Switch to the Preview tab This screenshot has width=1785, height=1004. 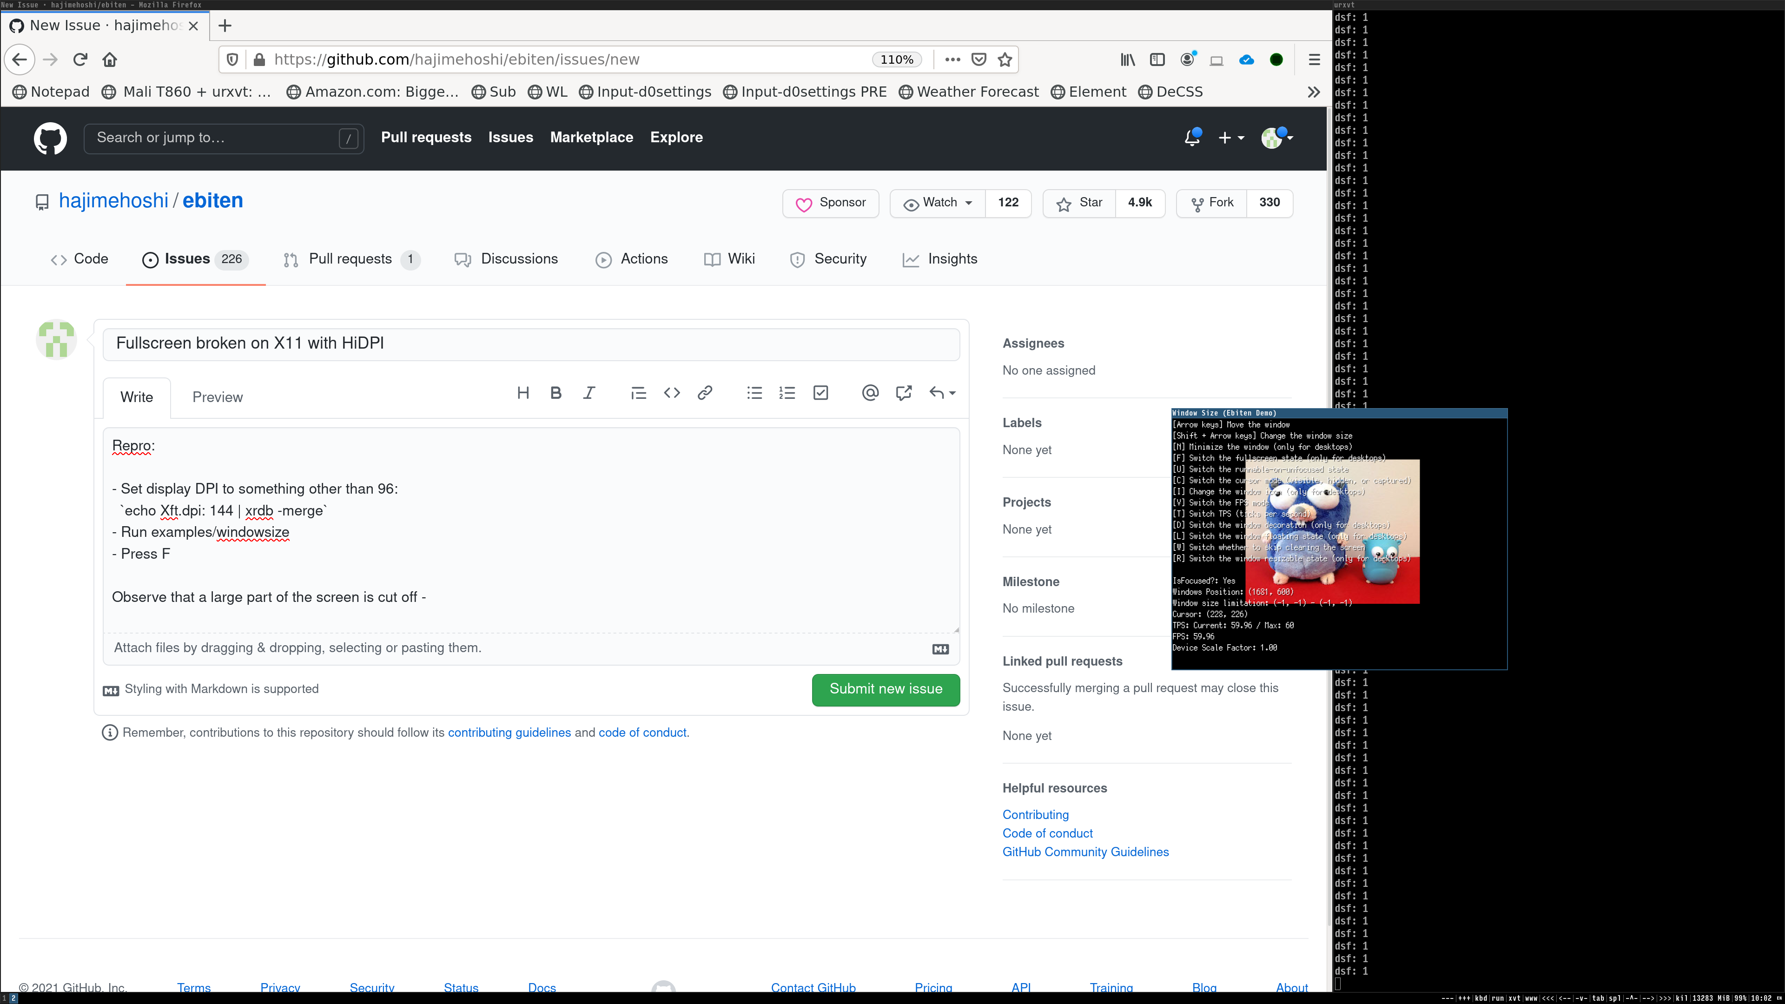(x=218, y=397)
